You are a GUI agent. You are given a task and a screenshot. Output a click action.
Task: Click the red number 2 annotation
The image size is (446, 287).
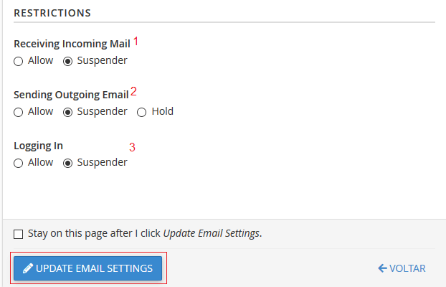coord(133,92)
